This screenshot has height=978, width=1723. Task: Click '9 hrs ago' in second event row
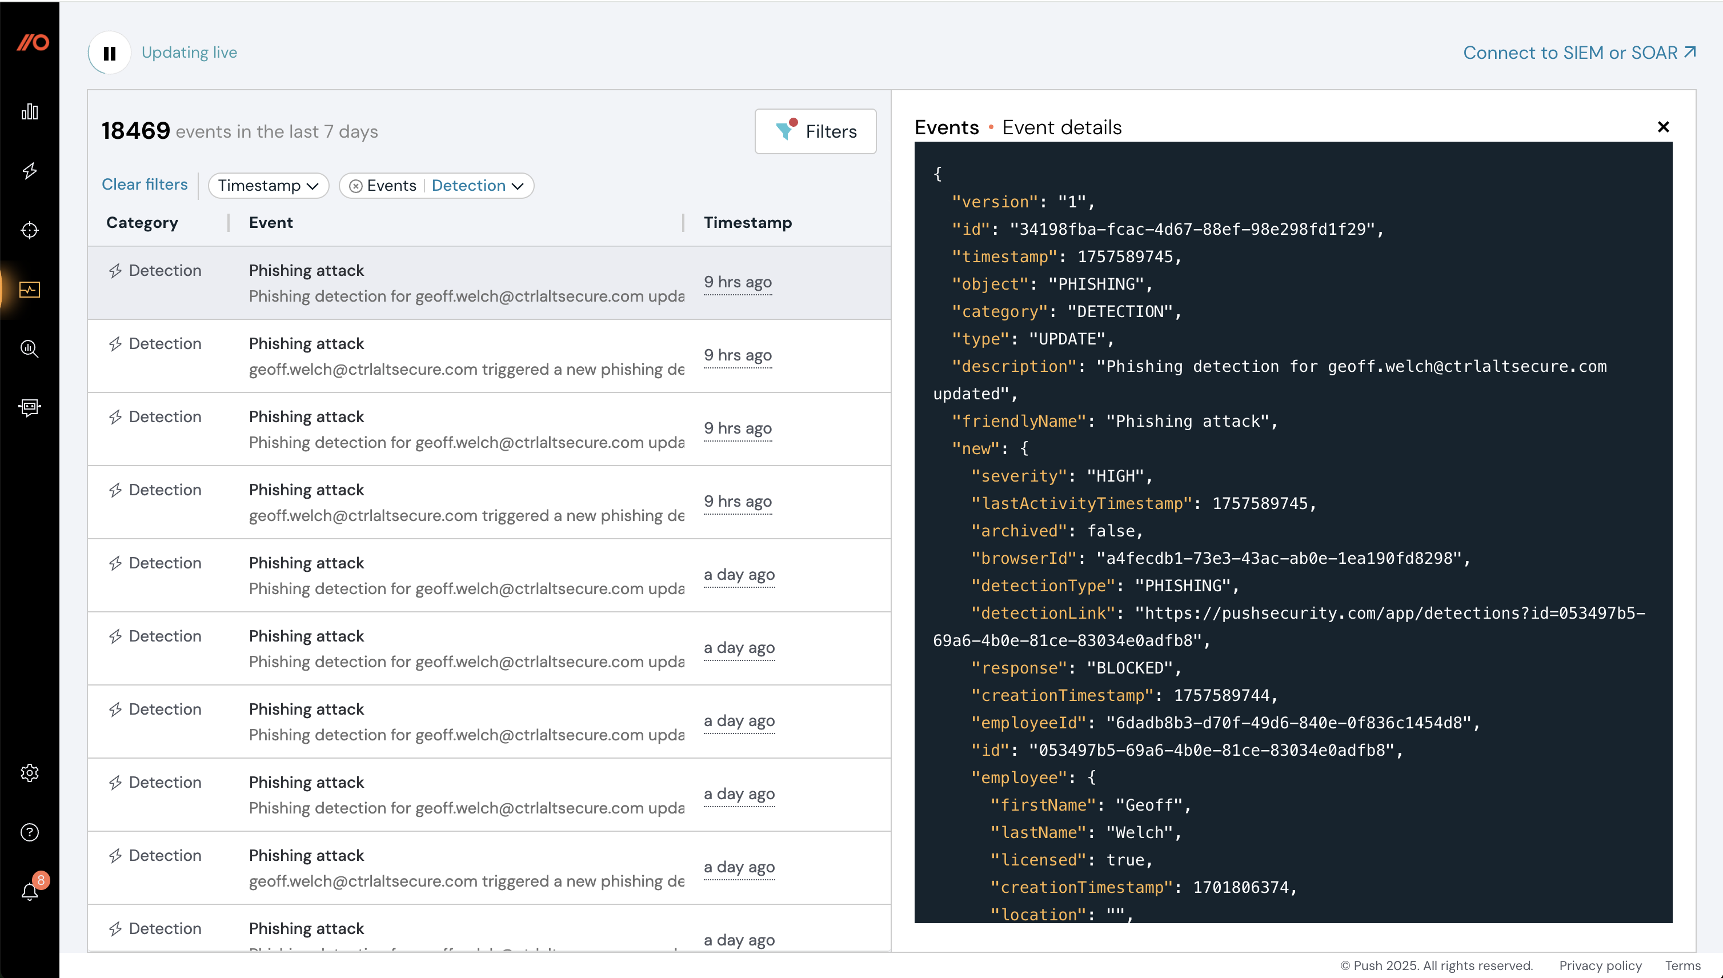738,355
